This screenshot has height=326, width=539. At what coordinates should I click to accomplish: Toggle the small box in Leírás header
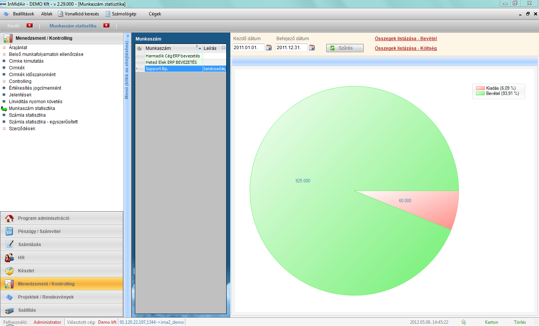coord(224,48)
